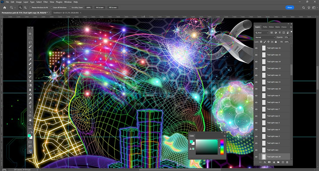
Task: Select the Magic Wand tool
Action: click(30, 47)
